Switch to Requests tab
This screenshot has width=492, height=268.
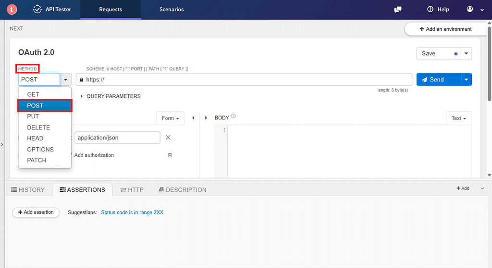coord(111,10)
